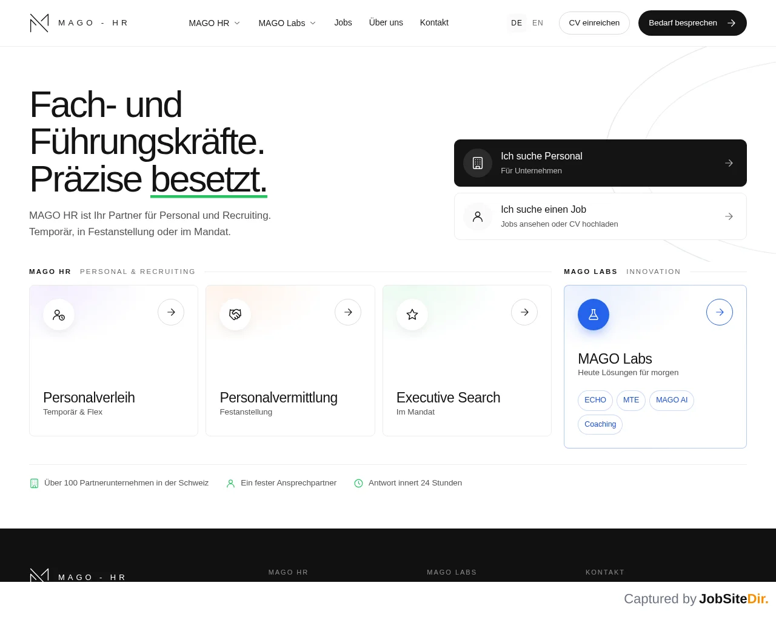Open the Personalverleih heading

click(x=89, y=398)
